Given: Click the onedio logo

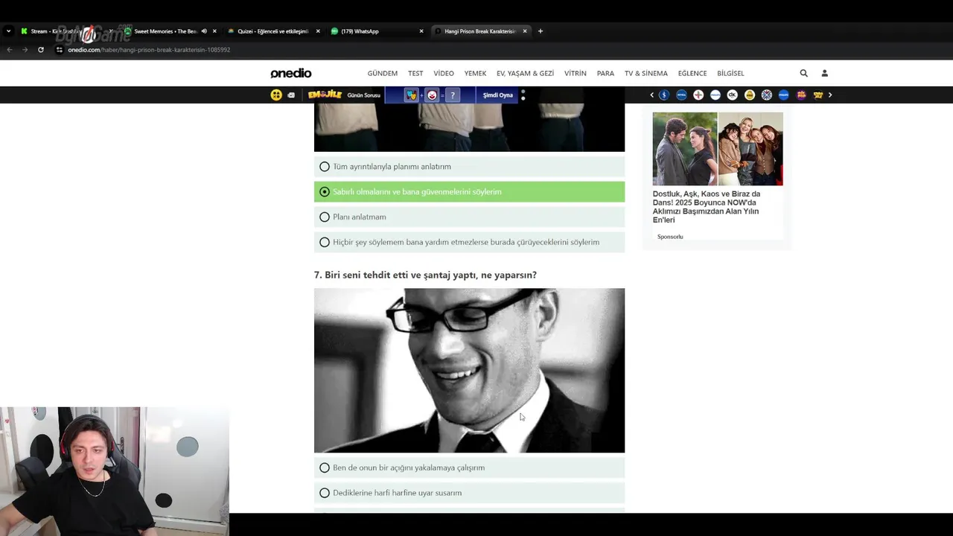Looking at the screenshot, I should point(291,73).
